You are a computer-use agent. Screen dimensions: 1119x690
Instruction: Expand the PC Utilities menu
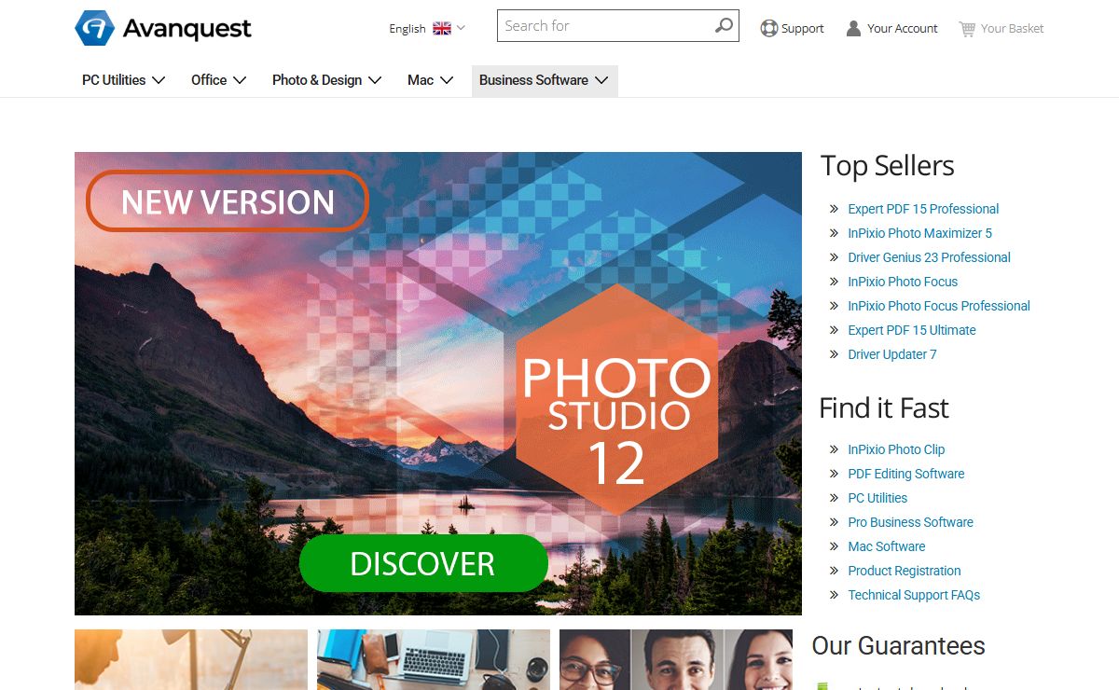click(x=124, y=80)
